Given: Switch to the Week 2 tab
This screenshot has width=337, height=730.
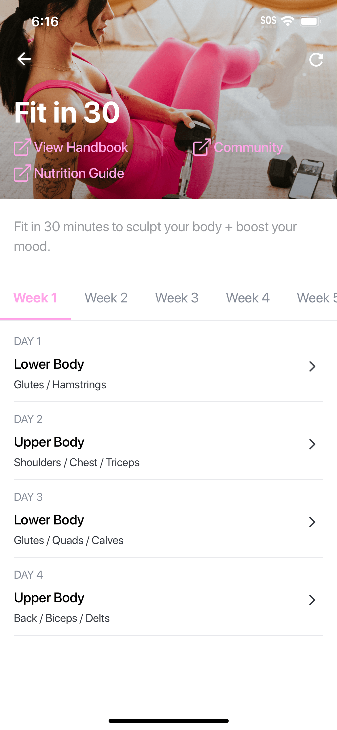Looking at the screenshot, I should coord(106,298).
